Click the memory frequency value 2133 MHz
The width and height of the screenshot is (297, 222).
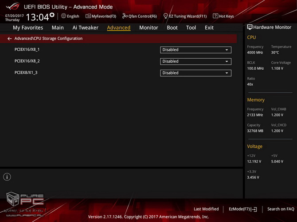pos(255,115)
